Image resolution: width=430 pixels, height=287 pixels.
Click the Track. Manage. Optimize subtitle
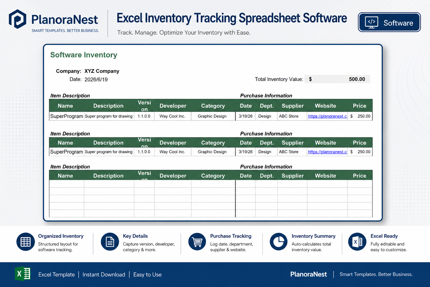(184, 33)
